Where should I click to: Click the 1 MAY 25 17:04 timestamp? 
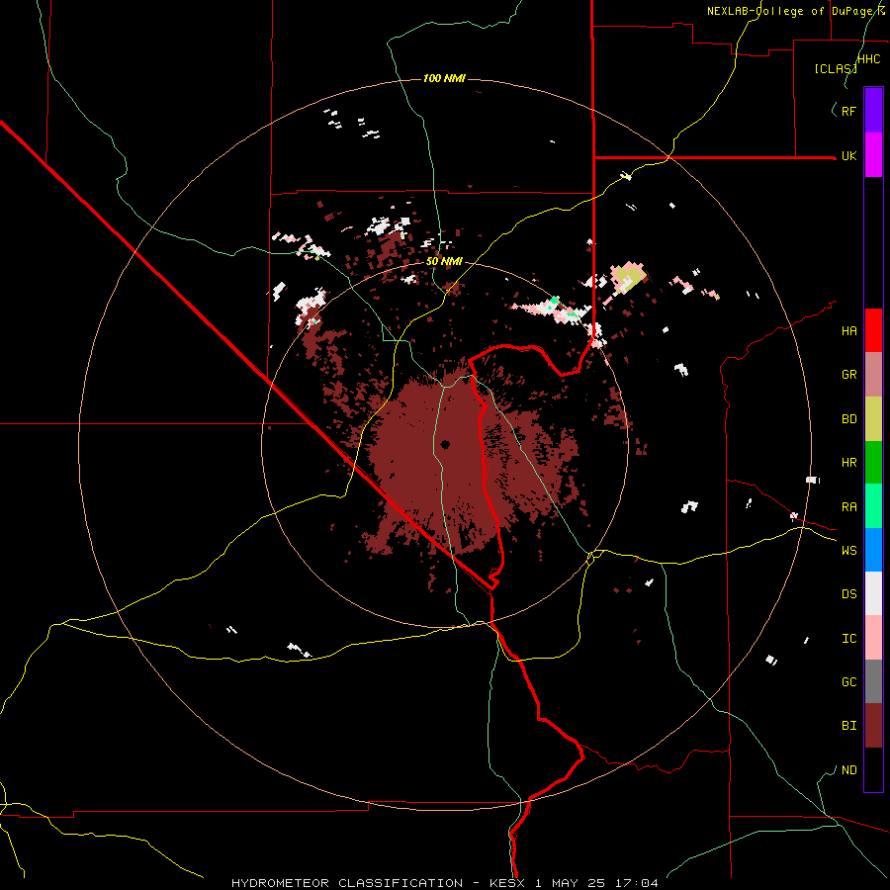(597, 883)
